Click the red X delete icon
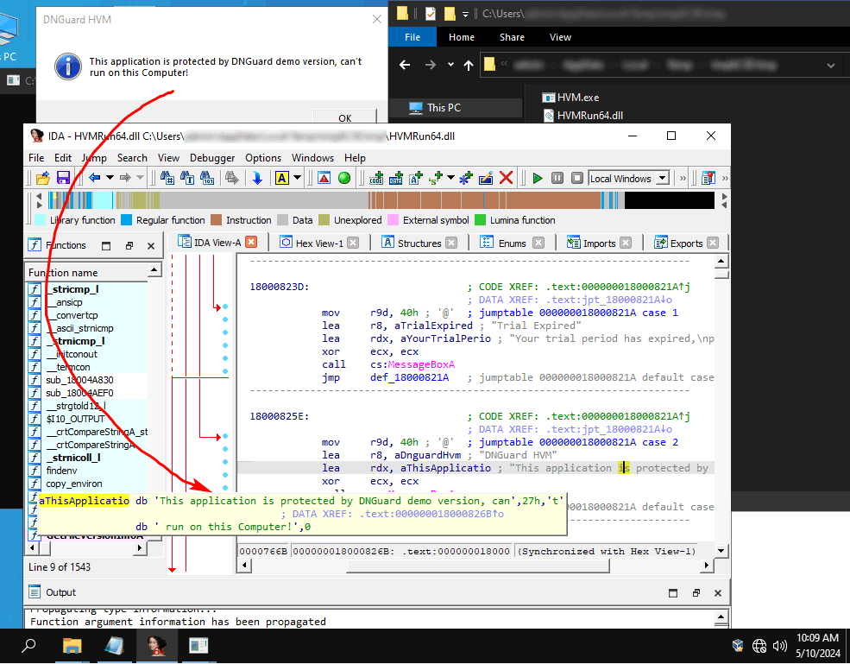The height and width of the screenshot is (664, 850). pos(507,178)
